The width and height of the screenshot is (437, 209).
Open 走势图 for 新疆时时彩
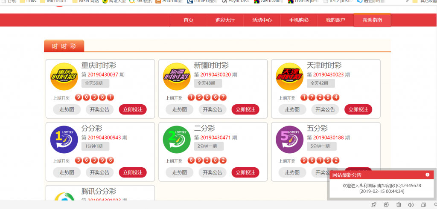[180, 109]
